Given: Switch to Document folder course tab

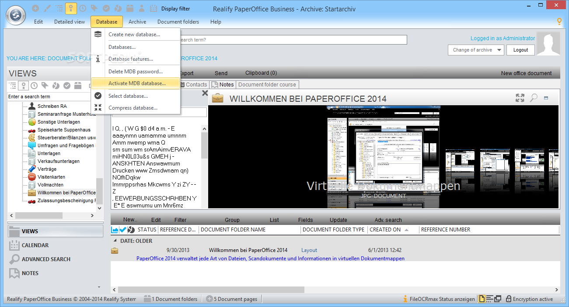Looking at the screenshot, I should [267, 84].
